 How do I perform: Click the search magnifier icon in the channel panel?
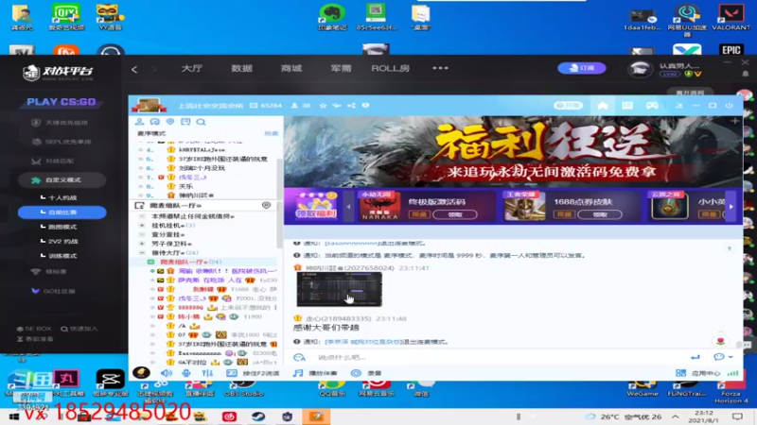click(201, 122)
